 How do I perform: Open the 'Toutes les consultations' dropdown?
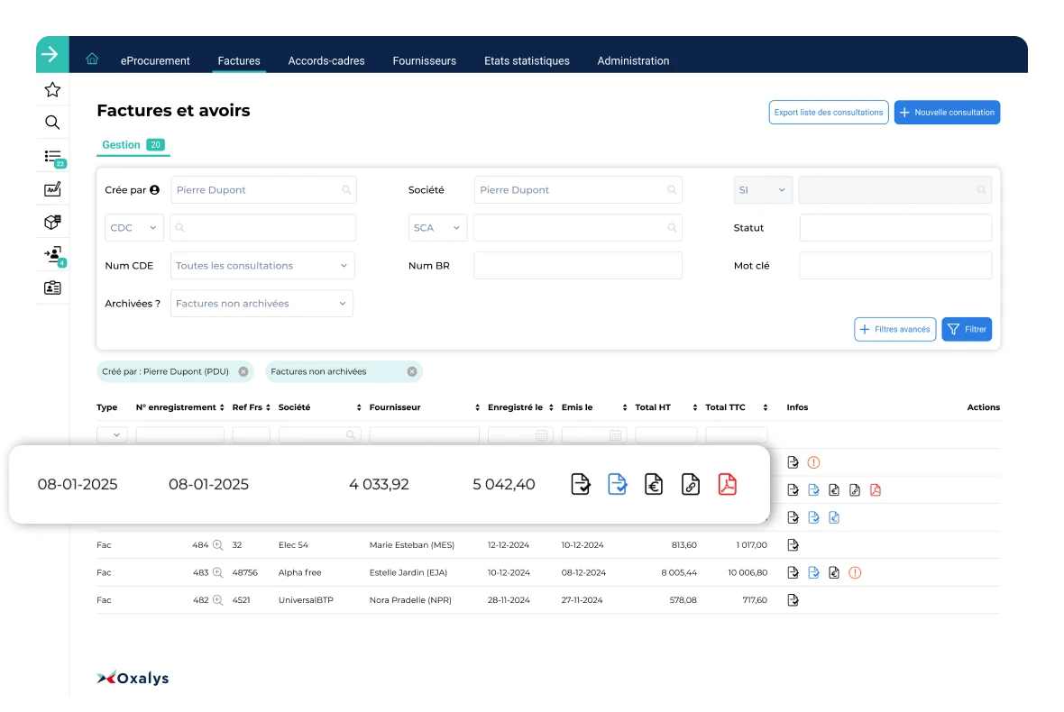[x=261, y=266]
